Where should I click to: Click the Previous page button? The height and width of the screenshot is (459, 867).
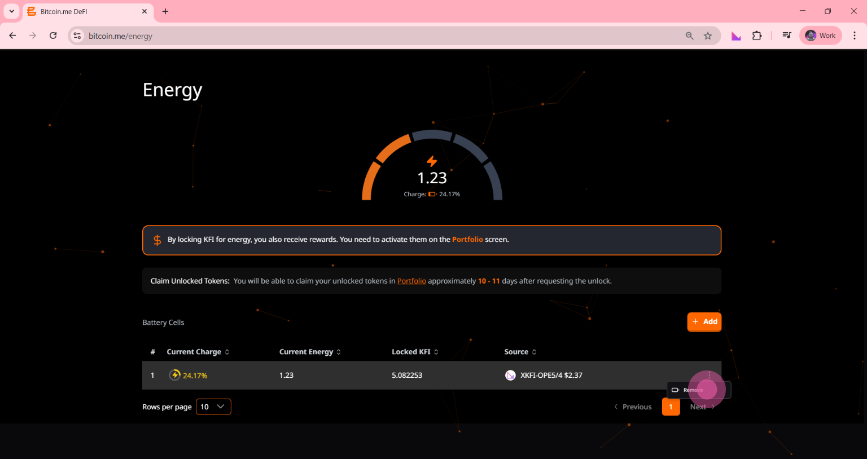(x=633, y=407)
